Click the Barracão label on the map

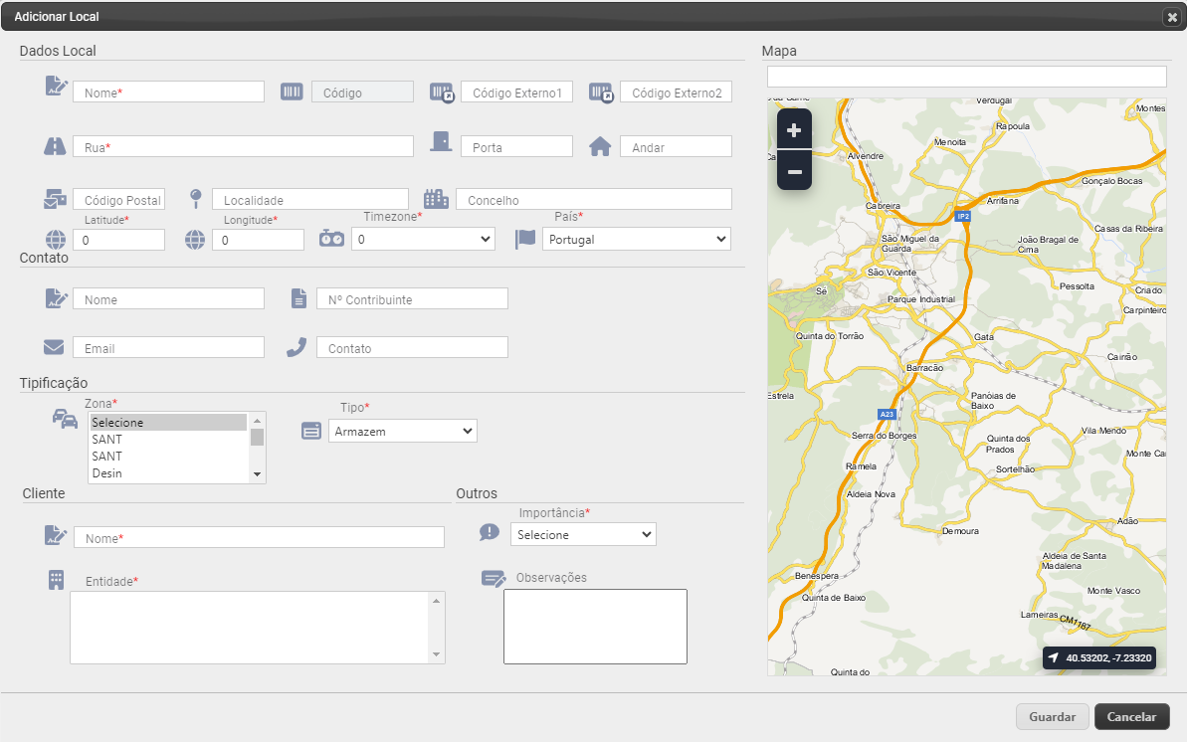(925, 368)
